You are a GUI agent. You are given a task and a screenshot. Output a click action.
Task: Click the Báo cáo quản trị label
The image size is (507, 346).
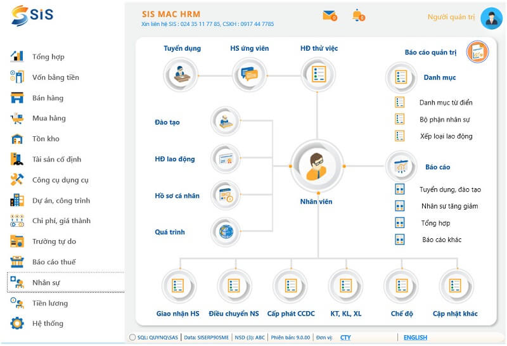430,53
